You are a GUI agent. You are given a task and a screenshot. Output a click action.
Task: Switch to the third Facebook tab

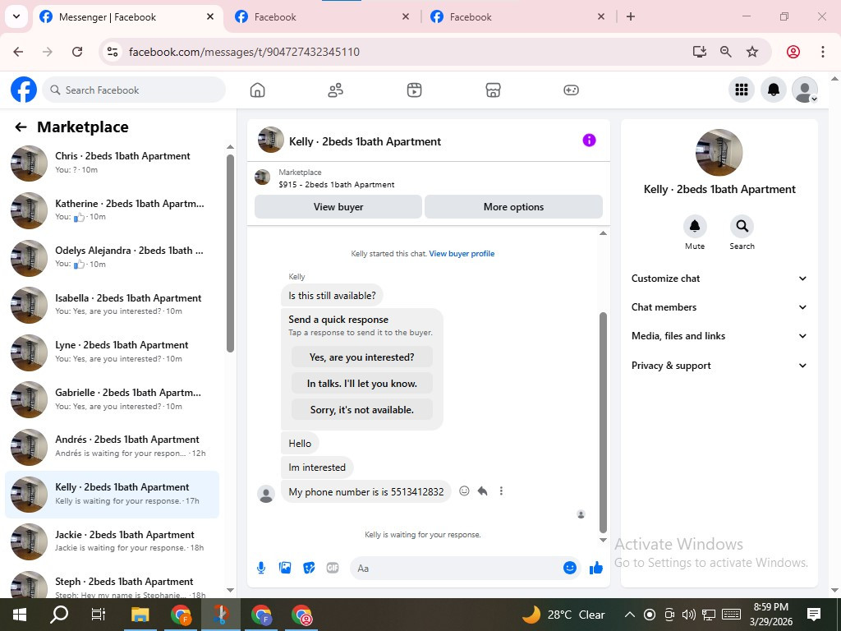pyautogui.click(x=517, y=17)
